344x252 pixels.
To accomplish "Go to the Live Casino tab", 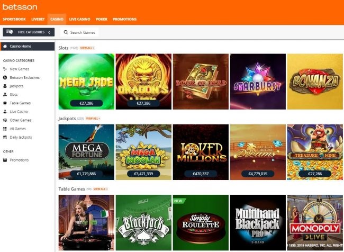I will point(79,19).
